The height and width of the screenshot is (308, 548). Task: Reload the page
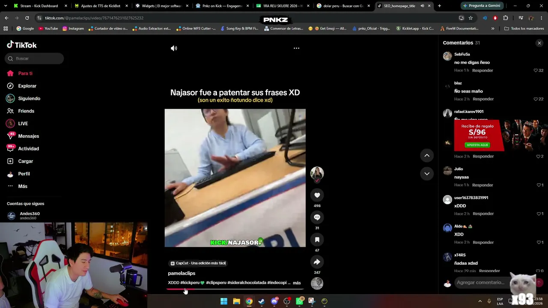tap(27, 18)
